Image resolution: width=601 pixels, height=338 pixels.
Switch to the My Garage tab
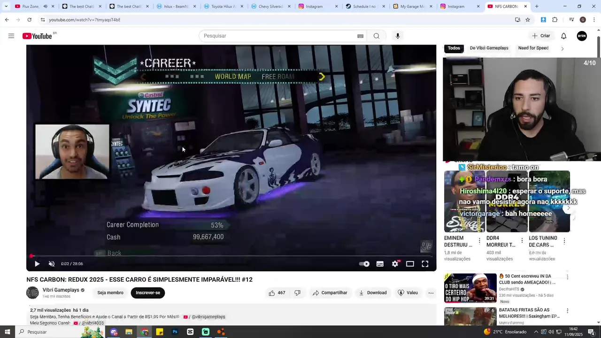(413, 7)
